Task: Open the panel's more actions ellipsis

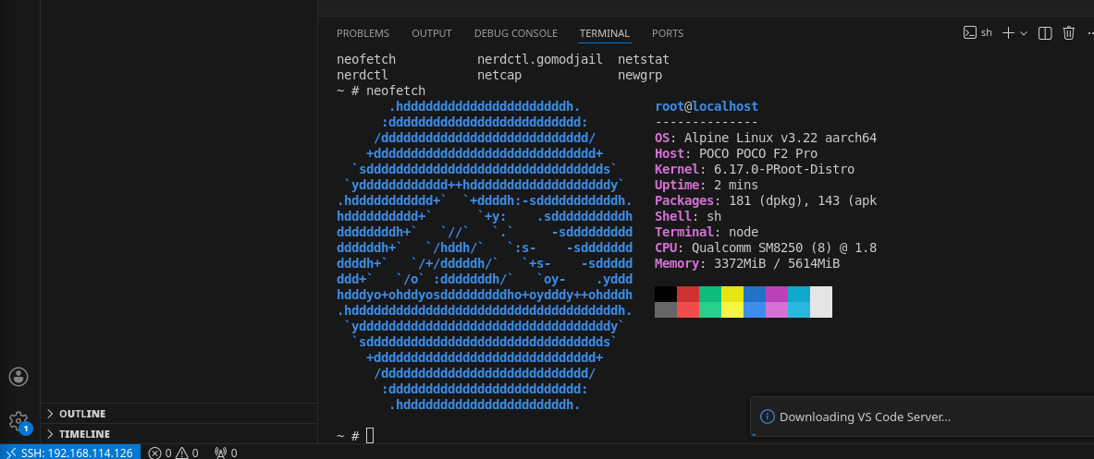Action: point(1089,33)
